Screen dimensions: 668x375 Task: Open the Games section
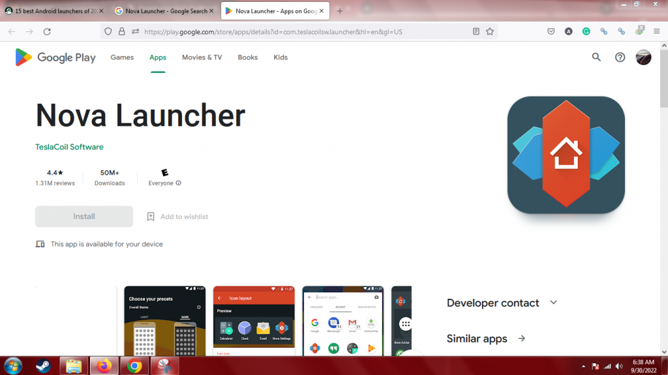coord(122,57)
